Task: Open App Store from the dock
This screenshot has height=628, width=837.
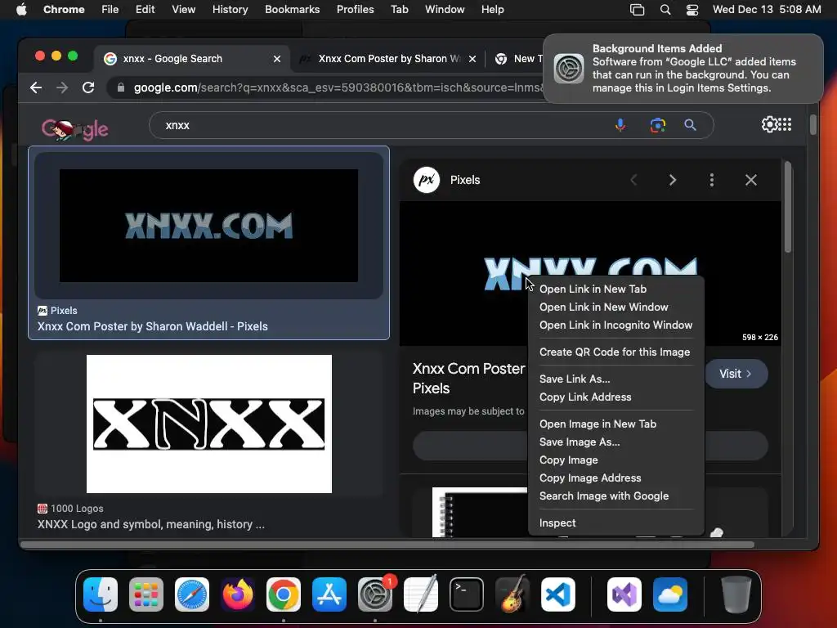Action: [329, 594]
